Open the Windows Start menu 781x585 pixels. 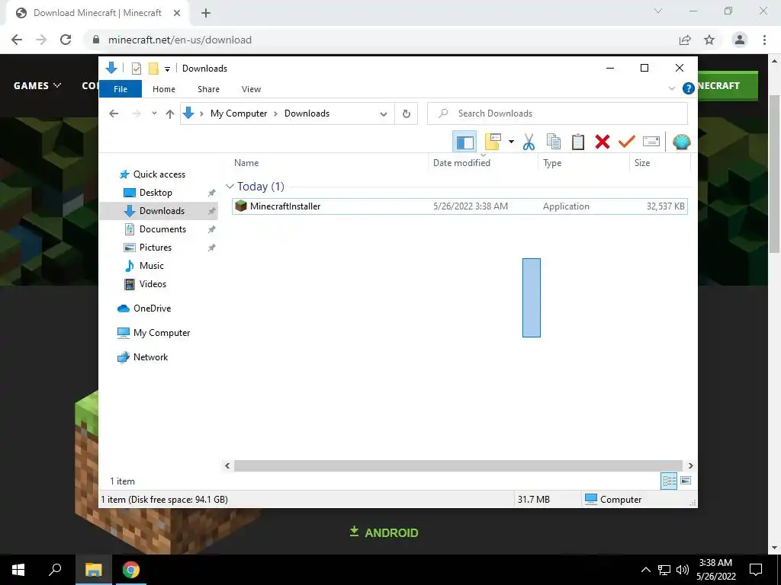pyautogui.click(x=18, y=570)
